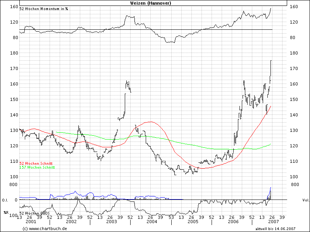The height and width of the screenshot is (232, 310).
Task: Click the "O.I." open interest label
Action: pyautogui.click(x=5, y=200)
